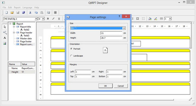Pick the fill background color bucket
196x106 pixels.
point(150,19)
